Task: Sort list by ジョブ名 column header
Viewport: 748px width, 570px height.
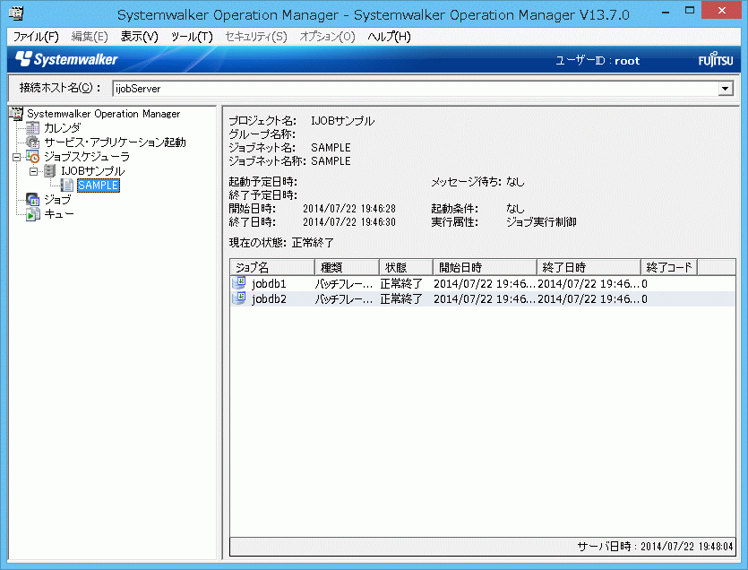Action: (271, 267)
